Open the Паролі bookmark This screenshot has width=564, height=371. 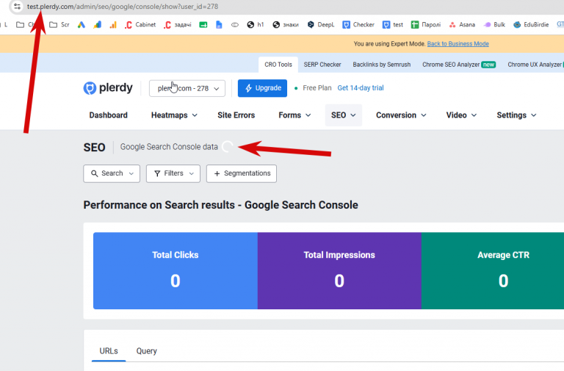tap(426, 24)
